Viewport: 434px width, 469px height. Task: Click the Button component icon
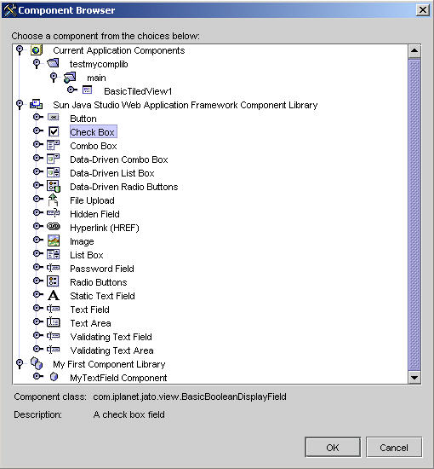(x=53, y=118)
